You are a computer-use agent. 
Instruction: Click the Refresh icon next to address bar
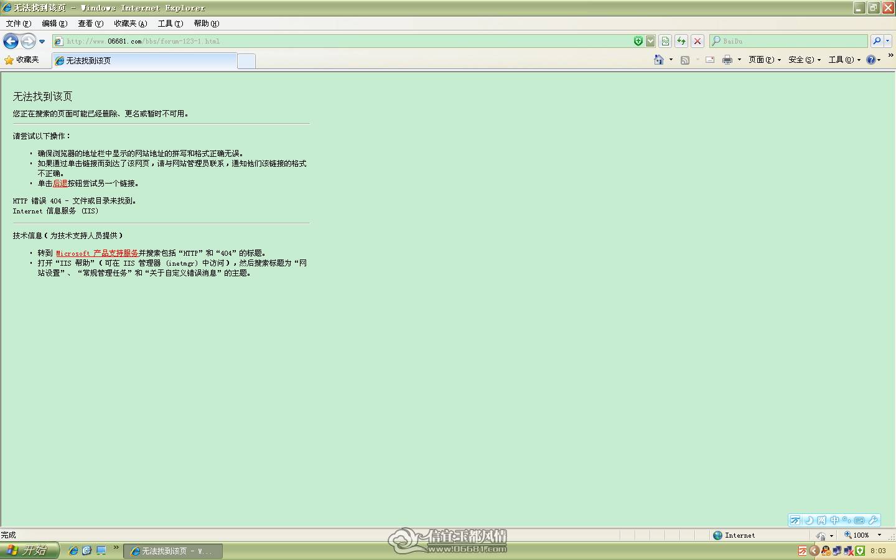[x=681, y=41]
